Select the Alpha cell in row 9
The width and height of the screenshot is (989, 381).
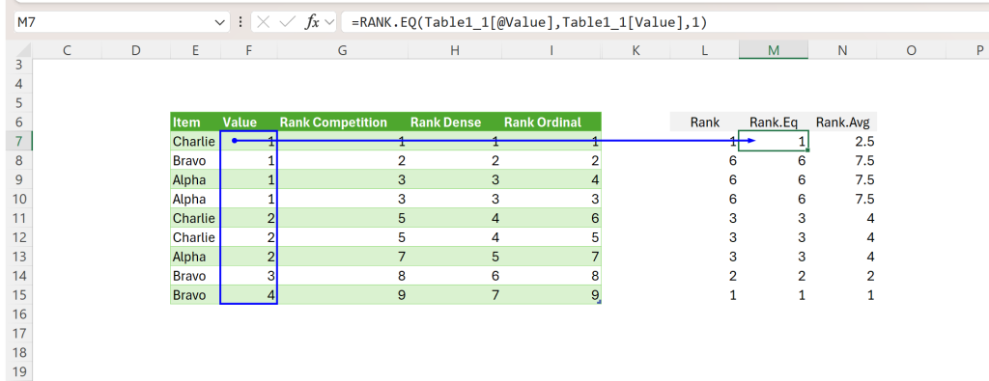[x=195, y=179]
